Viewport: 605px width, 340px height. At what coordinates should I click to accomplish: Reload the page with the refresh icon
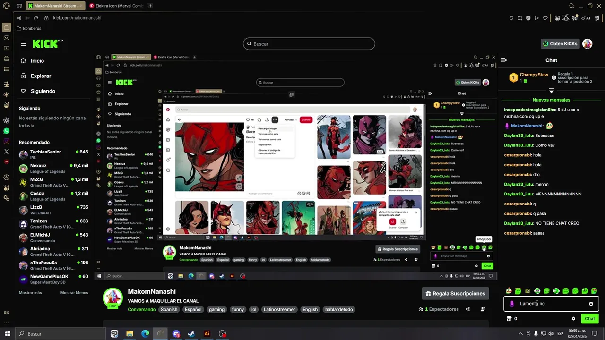pos(36,18)
